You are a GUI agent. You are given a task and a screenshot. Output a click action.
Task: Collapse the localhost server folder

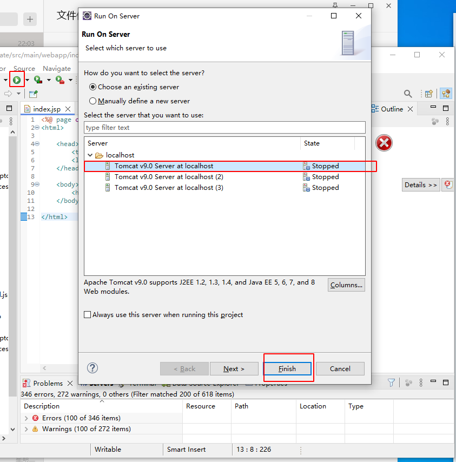(x=90, y=155)
